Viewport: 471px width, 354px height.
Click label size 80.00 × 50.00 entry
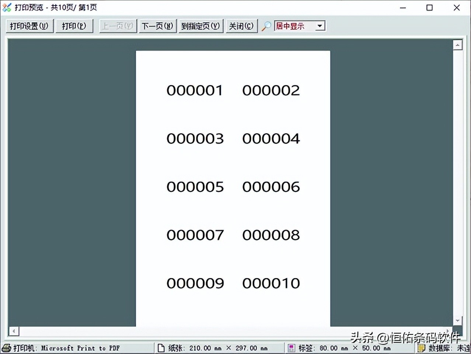pyautogui.click(x=355, y=348)
